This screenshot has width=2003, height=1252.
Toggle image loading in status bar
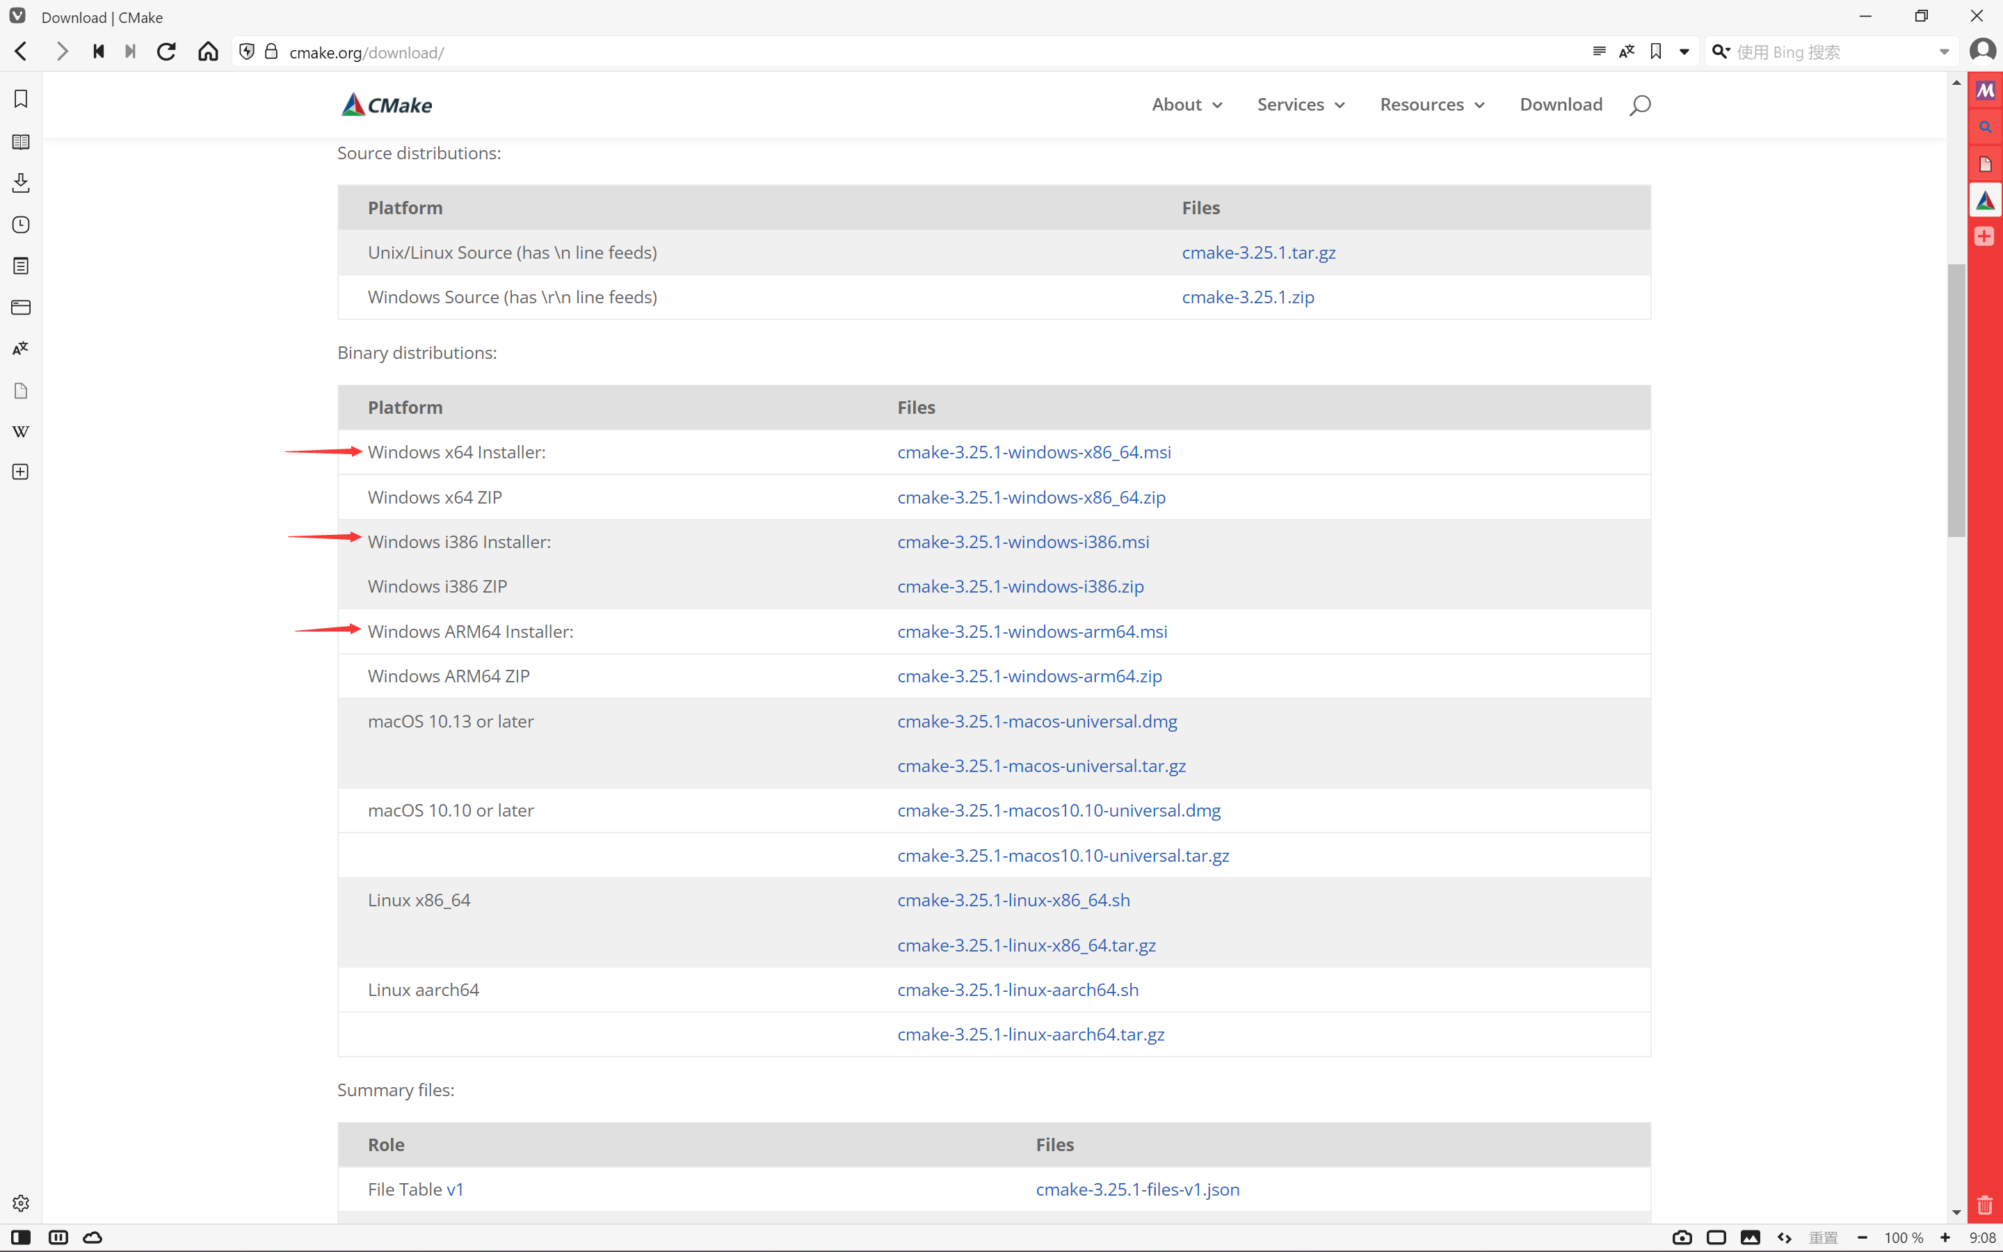1751,1237
